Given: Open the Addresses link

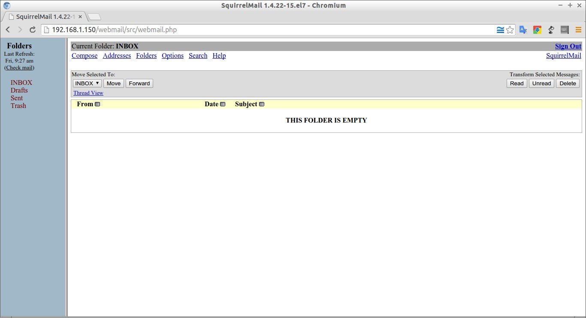Looking at the screenshot, I should tap(117, 56).
